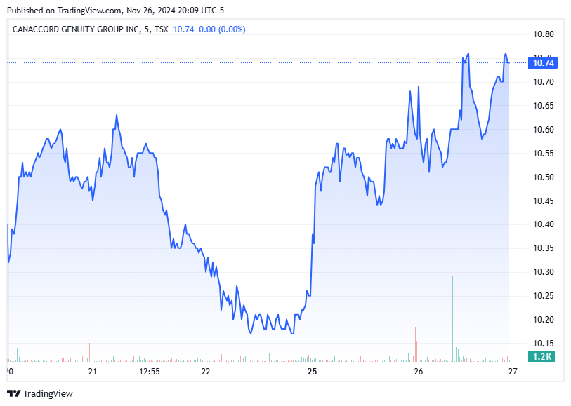Click the 10.15 price axis label
The image size is (571, 406).
pos(543,344)
